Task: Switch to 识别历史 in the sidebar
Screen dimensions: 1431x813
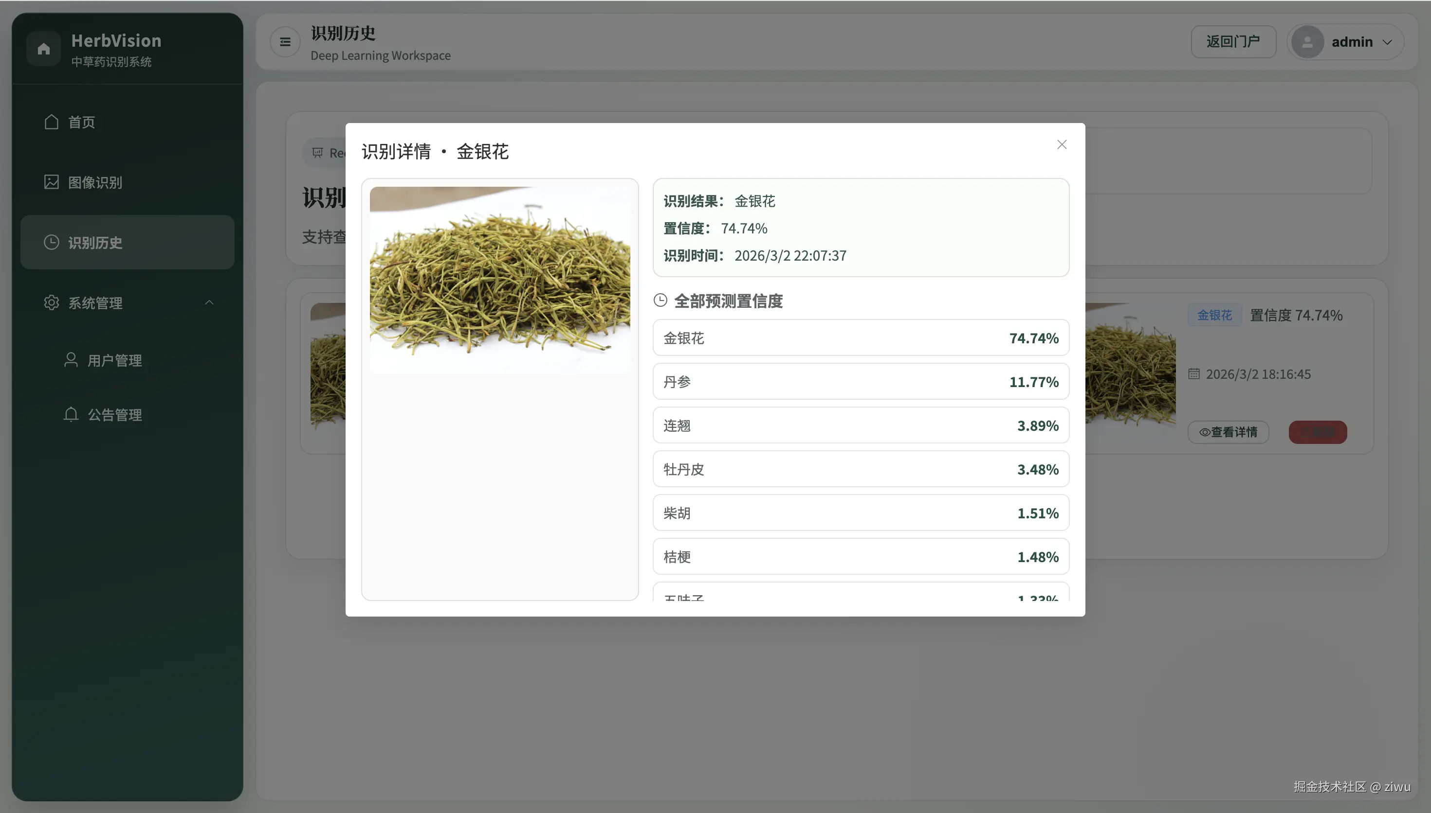Action: point(96,242)
